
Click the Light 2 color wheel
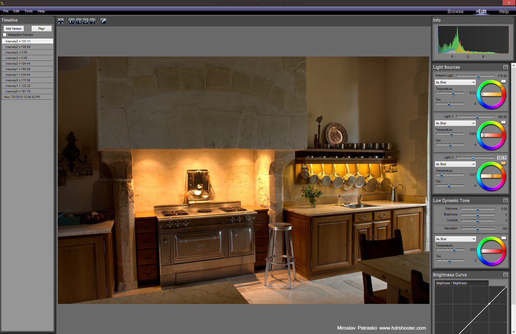491,176
